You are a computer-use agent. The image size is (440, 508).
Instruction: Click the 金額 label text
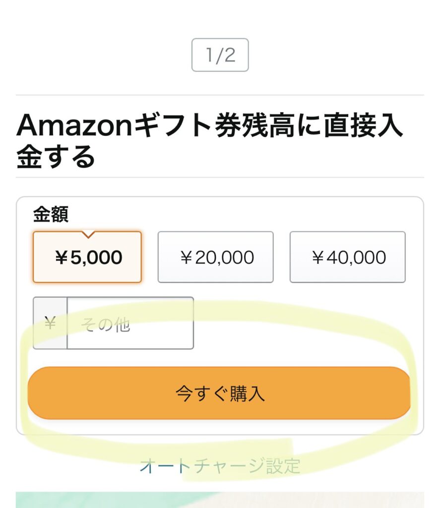coord(51,214)
